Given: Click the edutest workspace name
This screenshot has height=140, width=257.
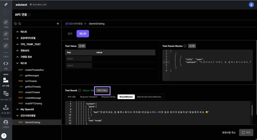Looking at the screenshot, I should point(21,5).
